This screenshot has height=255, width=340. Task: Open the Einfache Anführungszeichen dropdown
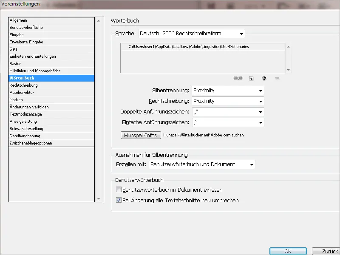click(260, 122)
